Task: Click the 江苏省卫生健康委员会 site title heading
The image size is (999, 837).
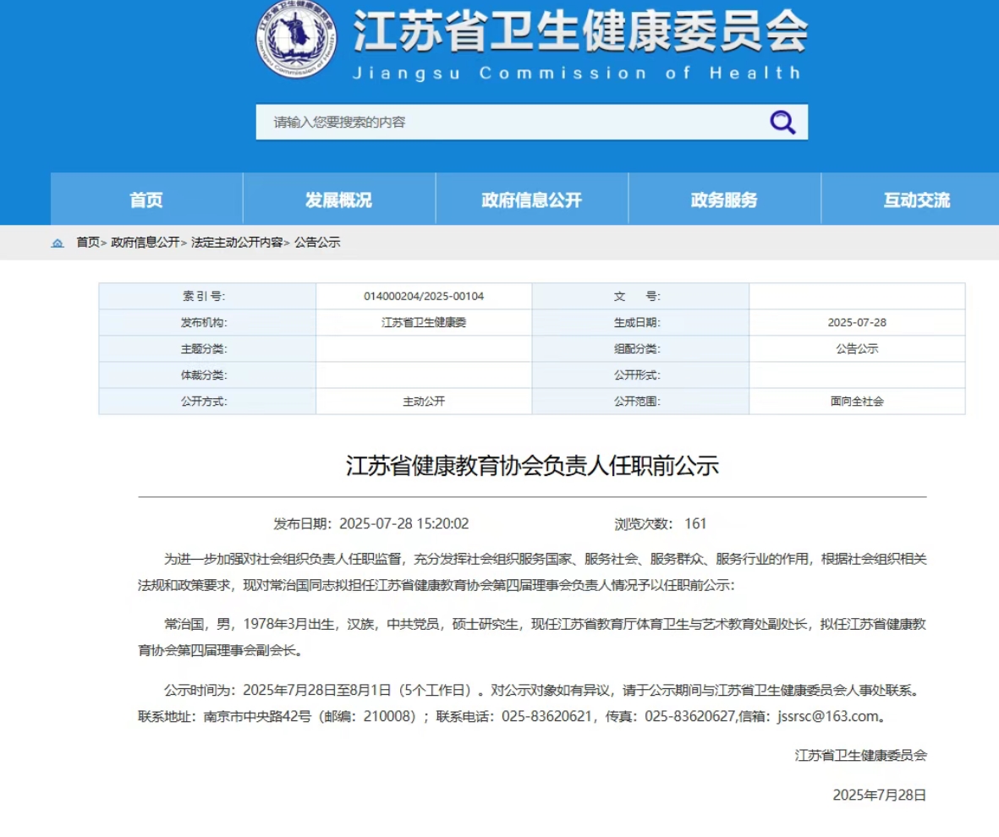Action: tap(580, 32)
